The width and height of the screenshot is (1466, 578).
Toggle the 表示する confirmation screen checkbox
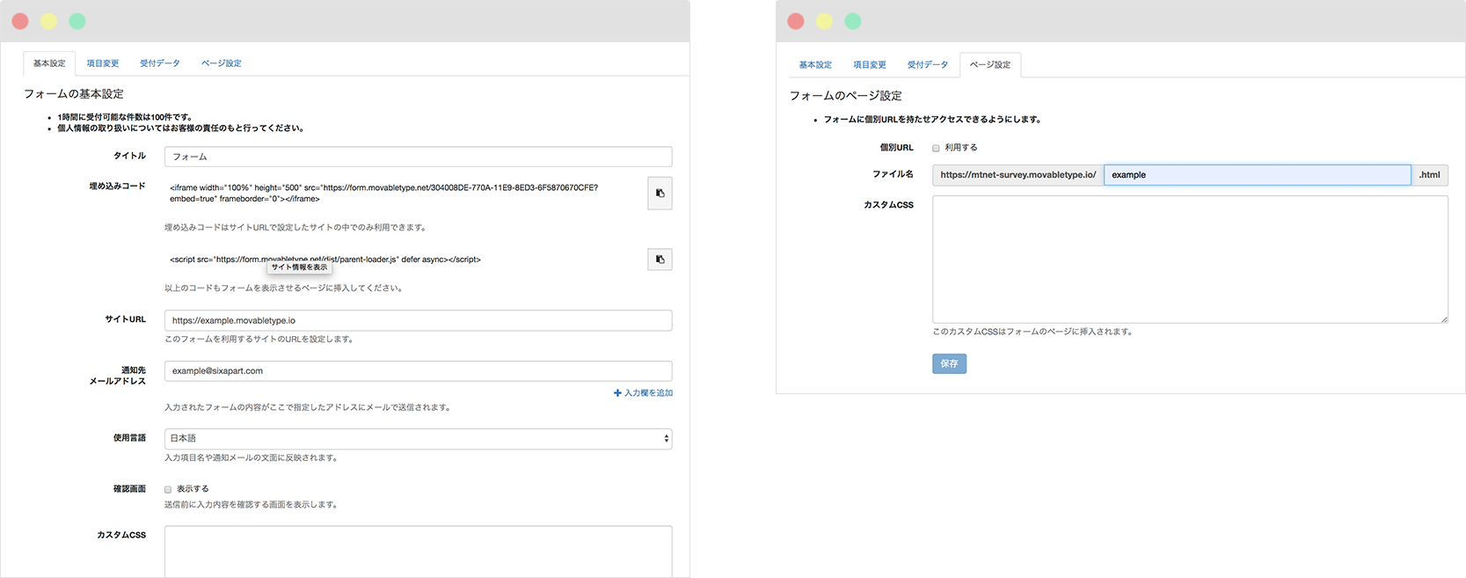click(x=168, y=489)
